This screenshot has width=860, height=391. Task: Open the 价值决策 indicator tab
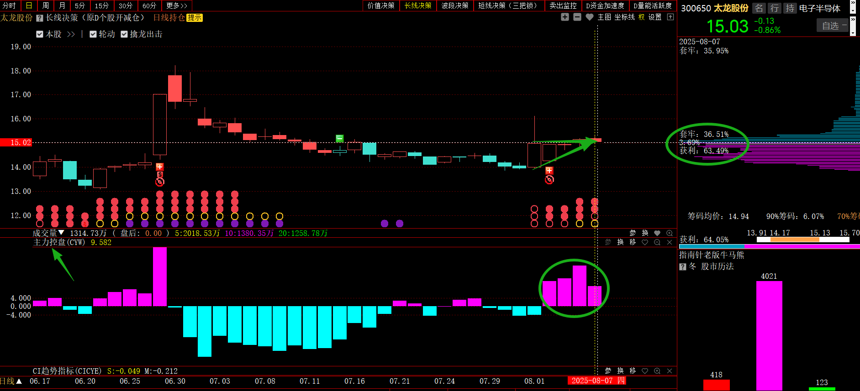[x=381, y=5]
